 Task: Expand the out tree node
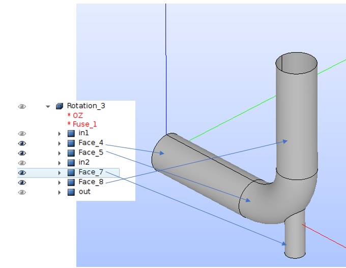60,192
